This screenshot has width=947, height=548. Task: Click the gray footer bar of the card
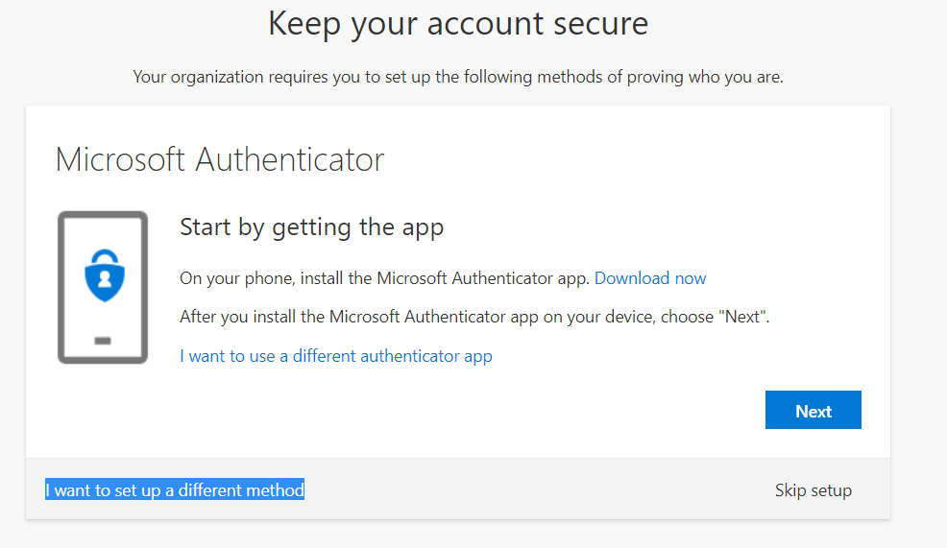(538, 490)
